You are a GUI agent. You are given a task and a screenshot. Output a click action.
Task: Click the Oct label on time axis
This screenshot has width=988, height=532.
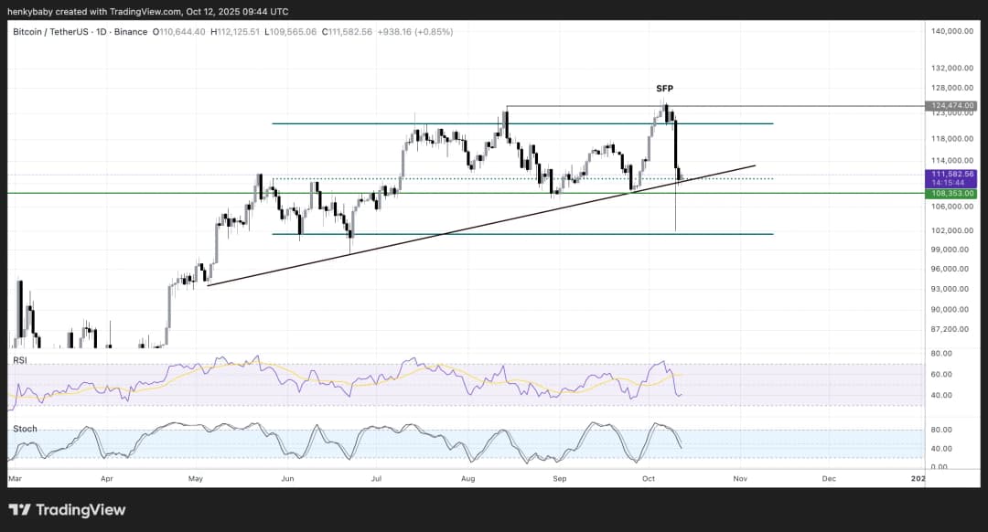pos(649,478)
